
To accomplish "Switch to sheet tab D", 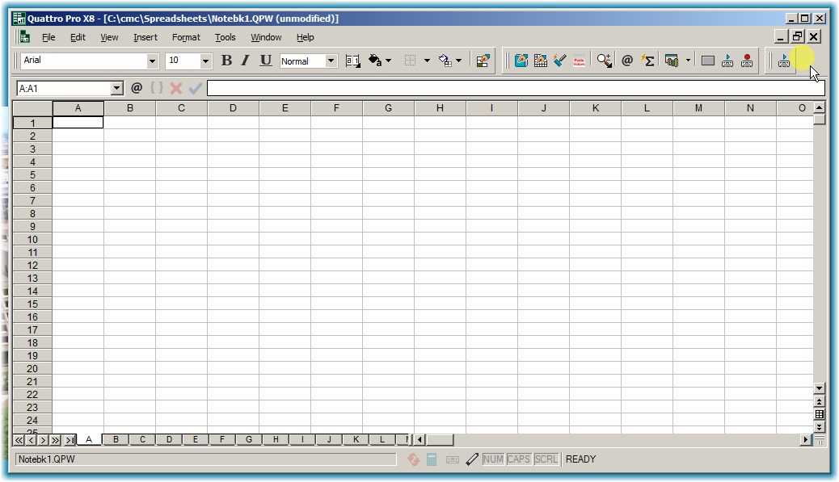I will pyautogui.click(x=169, y=440).
